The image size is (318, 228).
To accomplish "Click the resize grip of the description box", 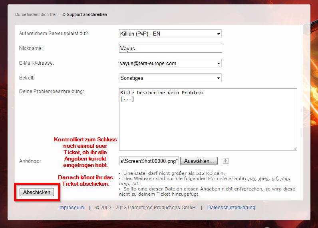I will click(294, 148).
